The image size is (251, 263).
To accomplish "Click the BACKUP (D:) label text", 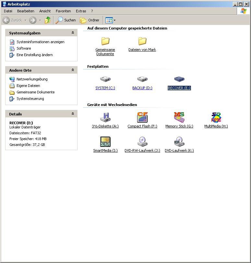I will tap(142, 88).
